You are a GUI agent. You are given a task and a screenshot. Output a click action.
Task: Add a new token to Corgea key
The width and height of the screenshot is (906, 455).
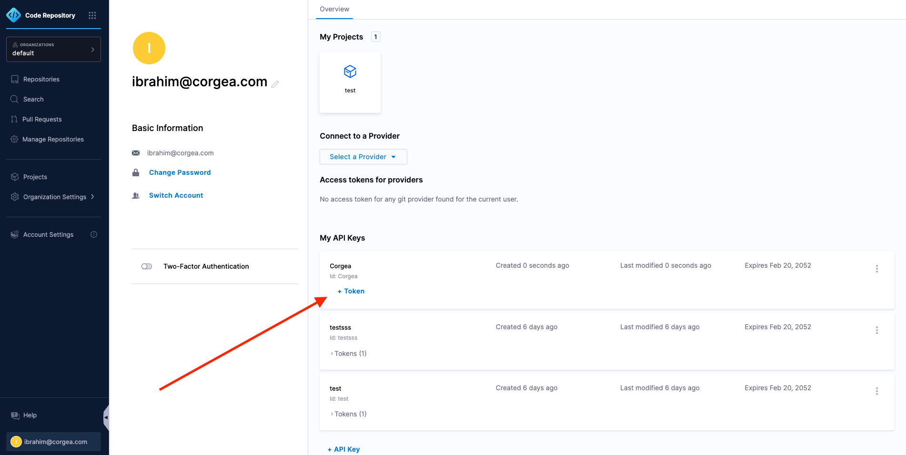click(351, 291)
